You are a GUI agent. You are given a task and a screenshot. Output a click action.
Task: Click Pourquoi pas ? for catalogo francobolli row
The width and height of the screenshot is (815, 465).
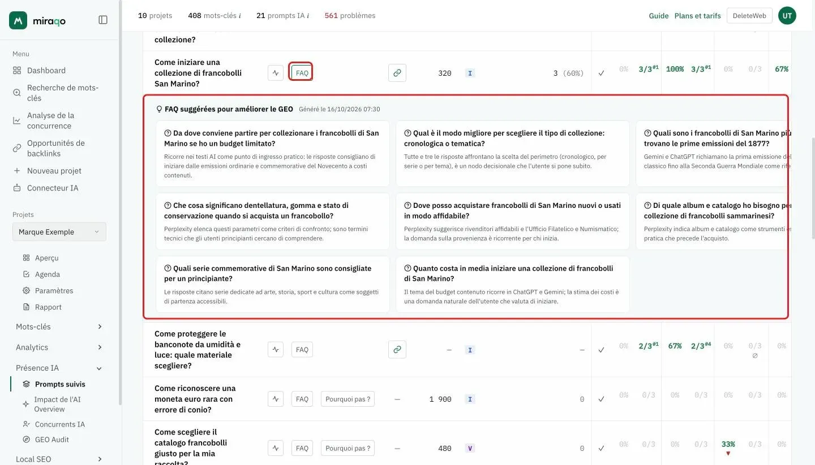tap(348, 448)
